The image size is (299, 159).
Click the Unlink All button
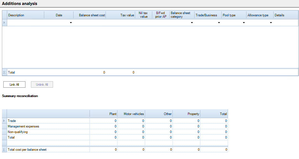point(42,85)
